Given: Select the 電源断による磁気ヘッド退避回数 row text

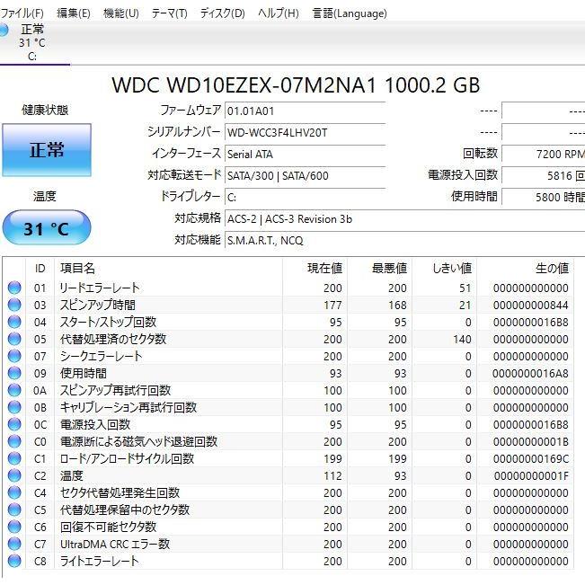Looking at the screenshot, I should (138, 442).
